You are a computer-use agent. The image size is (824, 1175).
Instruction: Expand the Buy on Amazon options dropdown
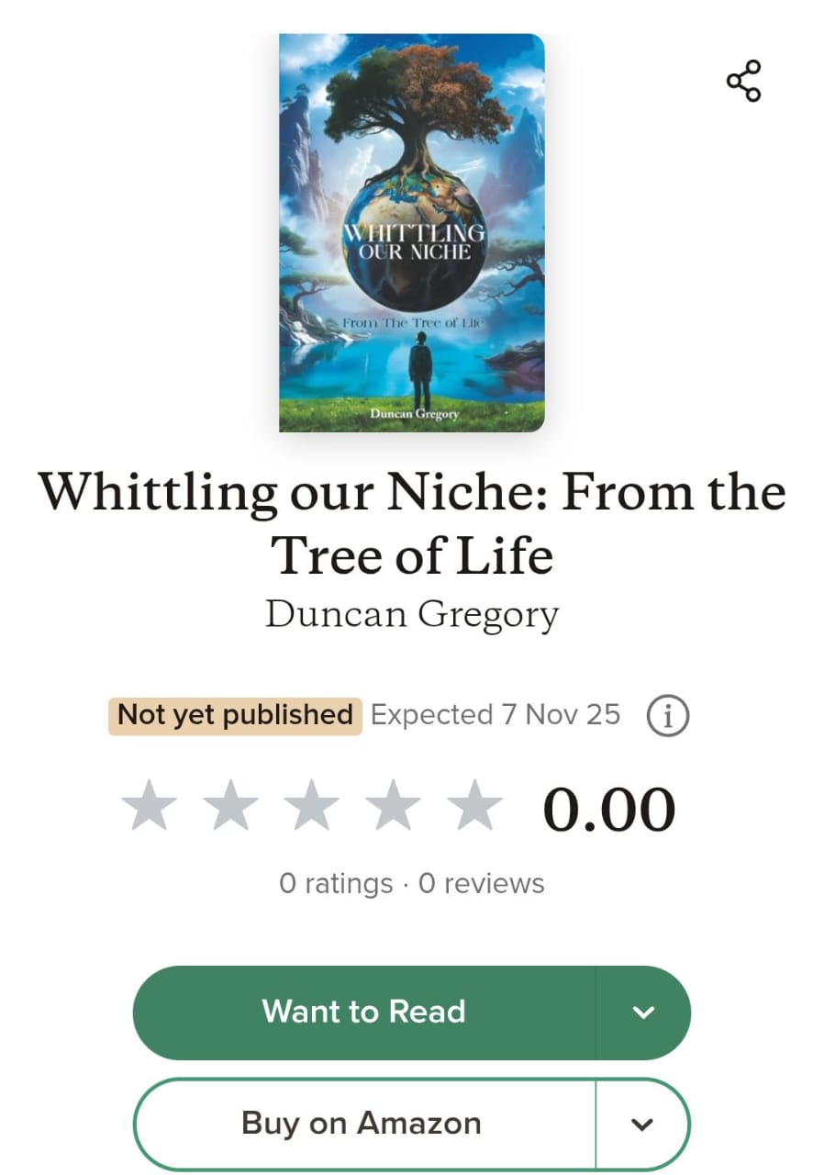point(642,1125)
